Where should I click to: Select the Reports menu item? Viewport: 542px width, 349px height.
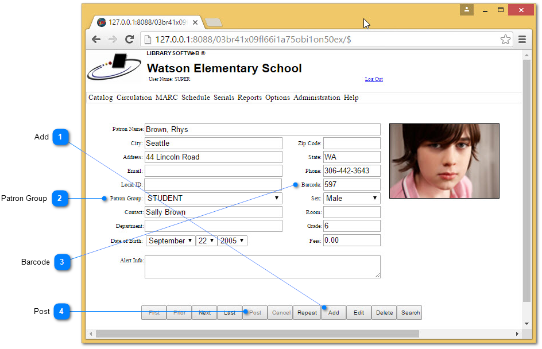pyautogui.click(x=249, y=98)
